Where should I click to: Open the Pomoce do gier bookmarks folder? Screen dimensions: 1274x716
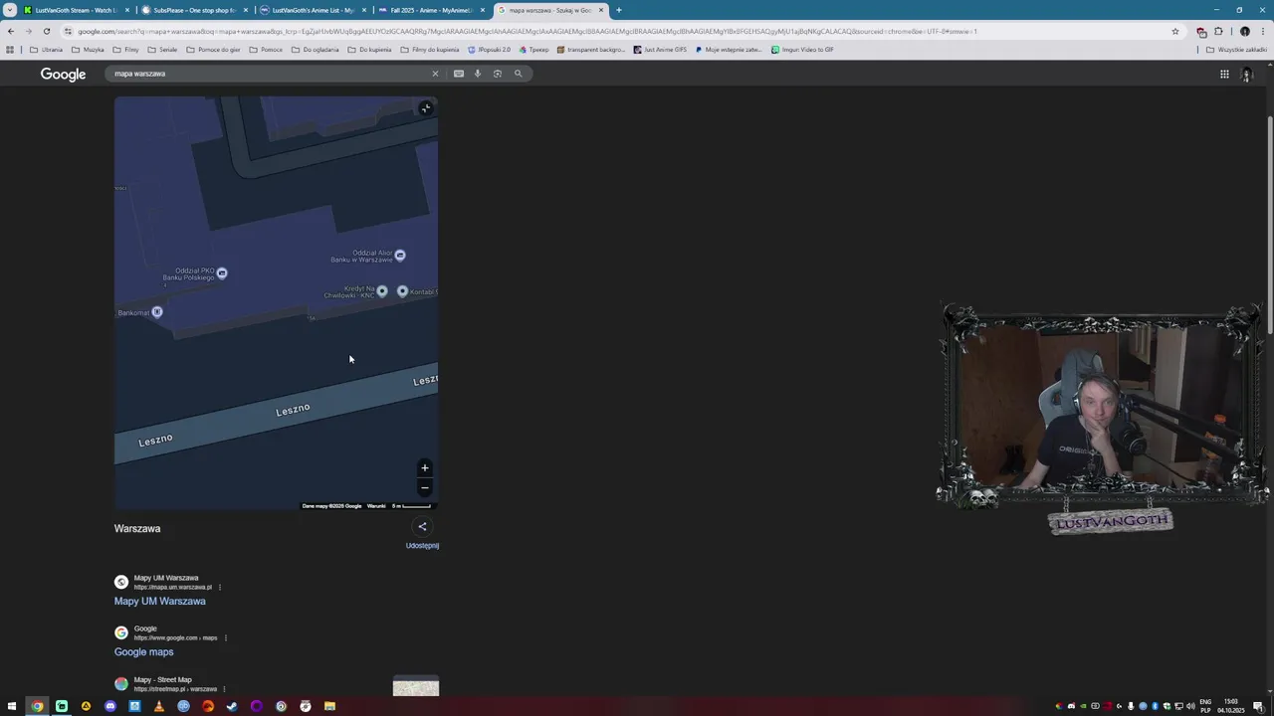point(213,50)
